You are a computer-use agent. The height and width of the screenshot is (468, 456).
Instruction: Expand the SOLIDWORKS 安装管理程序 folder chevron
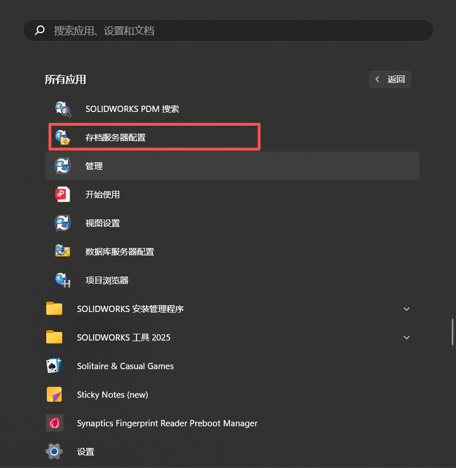coord(406,309)
